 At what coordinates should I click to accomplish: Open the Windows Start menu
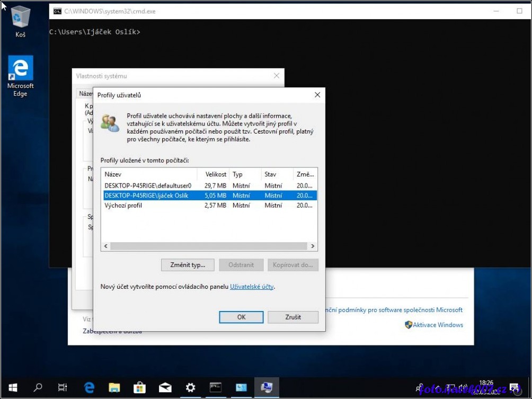(13, 387)
